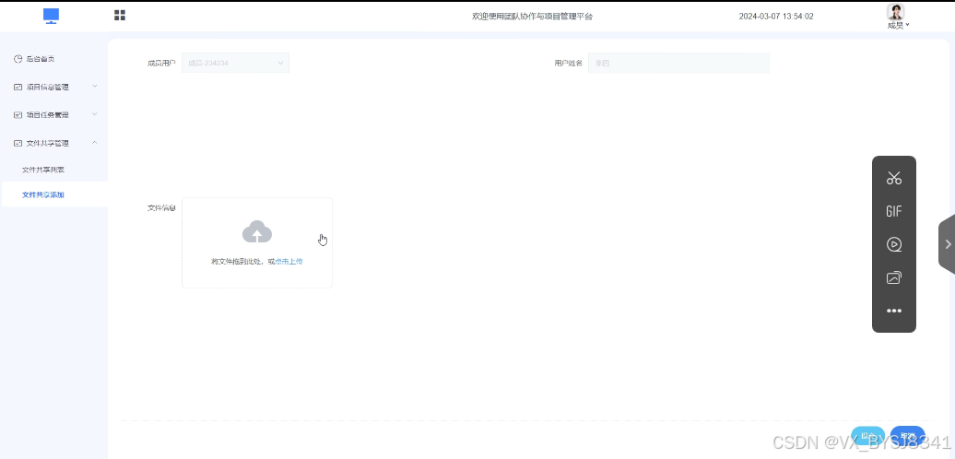Click the dark blue button at bottom right

coord(907,436)
